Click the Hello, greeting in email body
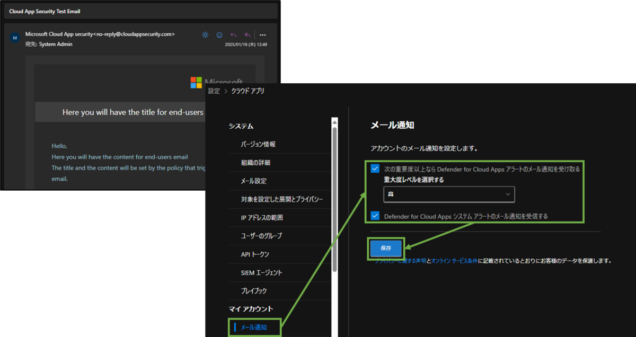The height and width of the screenshot is (337, 636). (59, 146)
